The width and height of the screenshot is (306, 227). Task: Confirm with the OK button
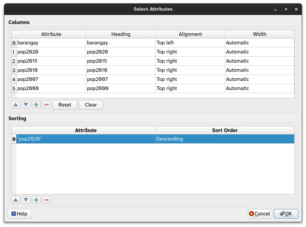tap(286, 214)
